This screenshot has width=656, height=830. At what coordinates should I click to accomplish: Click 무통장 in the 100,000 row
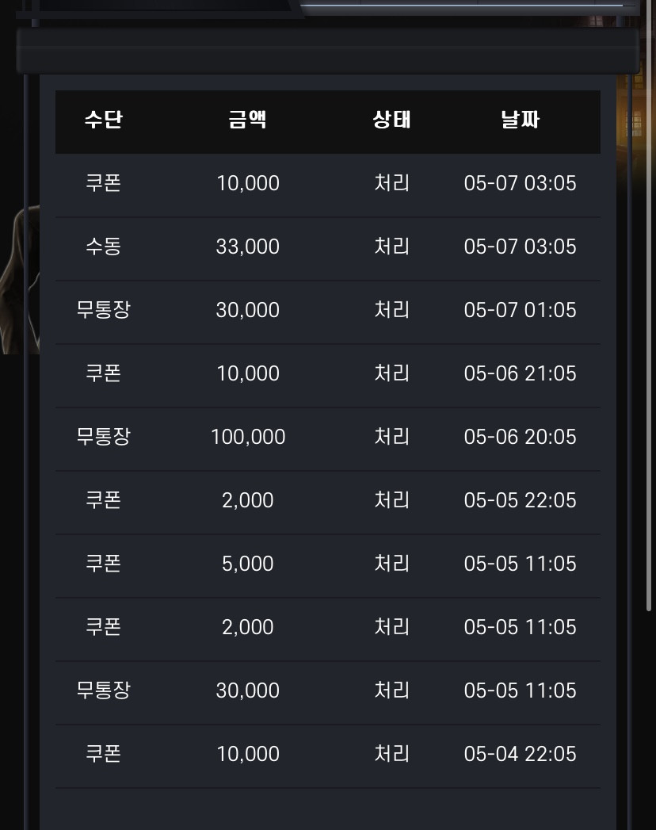[104, 438]
